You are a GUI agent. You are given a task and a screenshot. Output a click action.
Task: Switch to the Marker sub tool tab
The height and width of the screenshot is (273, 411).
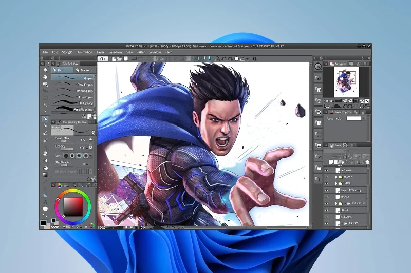pyautogui.click(x=84, y=70)
